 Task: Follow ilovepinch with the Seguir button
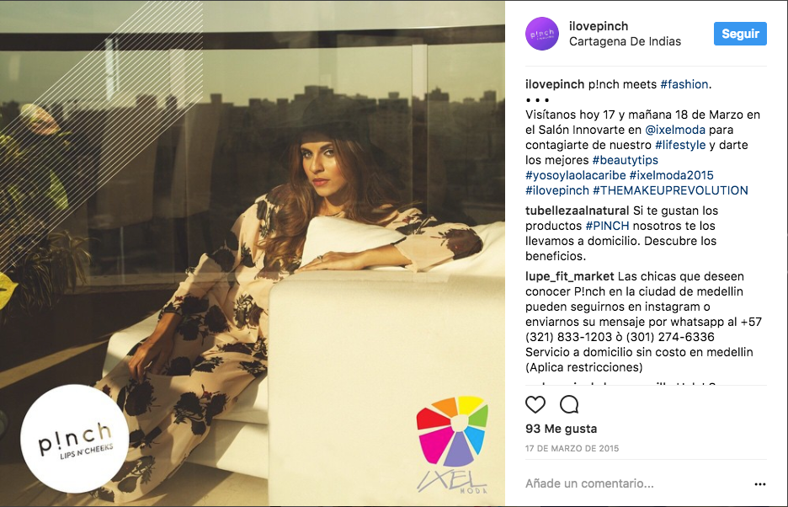click(740, 34)
